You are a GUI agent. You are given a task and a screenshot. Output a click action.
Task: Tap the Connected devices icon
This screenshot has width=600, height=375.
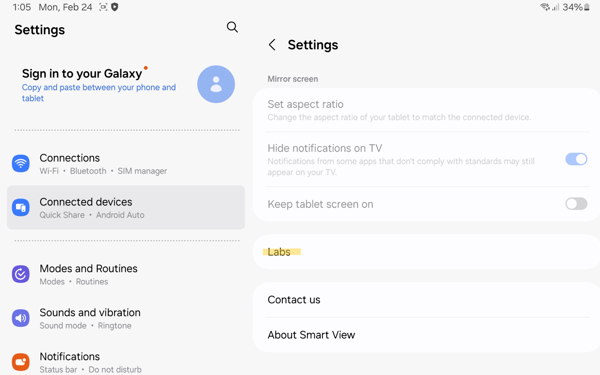(x=21, y=207)
